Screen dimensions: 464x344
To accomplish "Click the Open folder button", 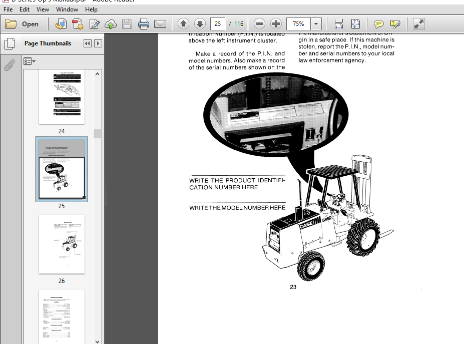I will [22, 24].
